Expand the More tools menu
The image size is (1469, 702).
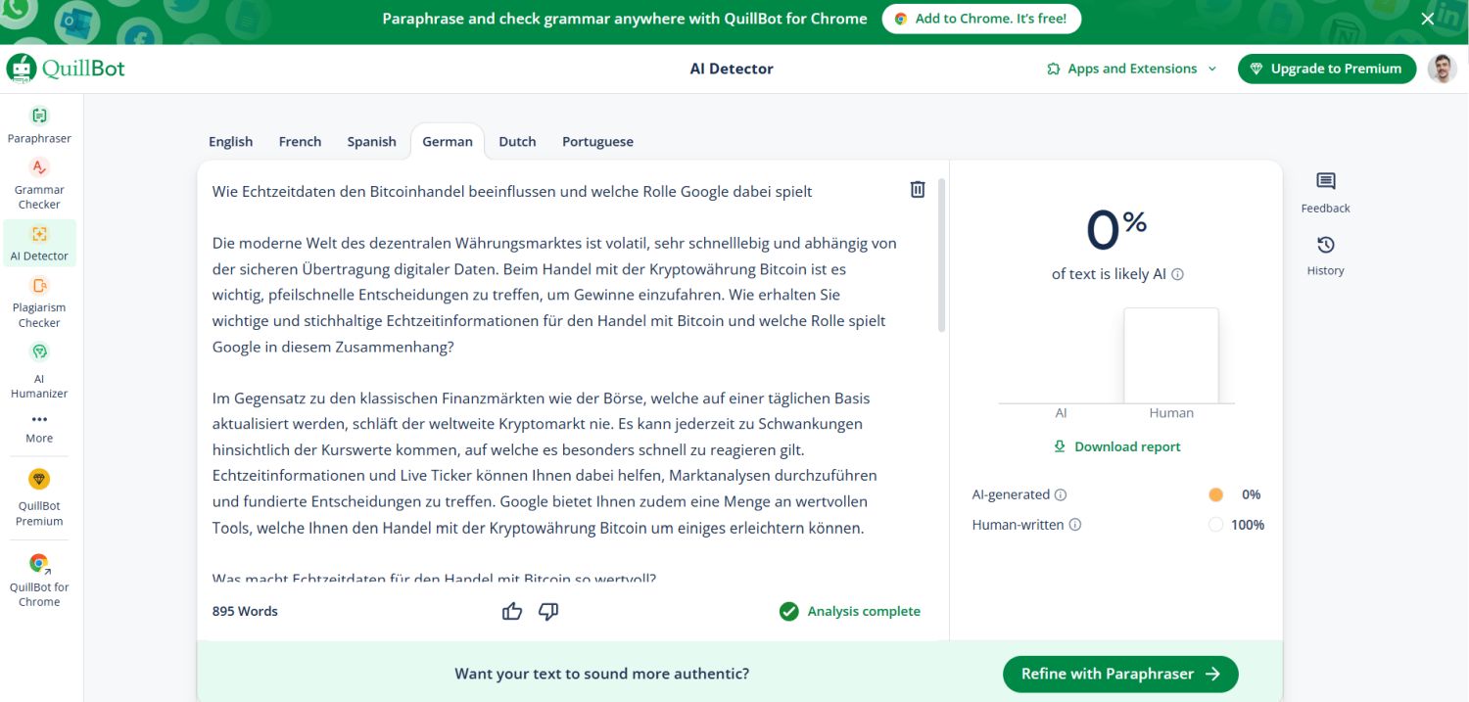39,427
